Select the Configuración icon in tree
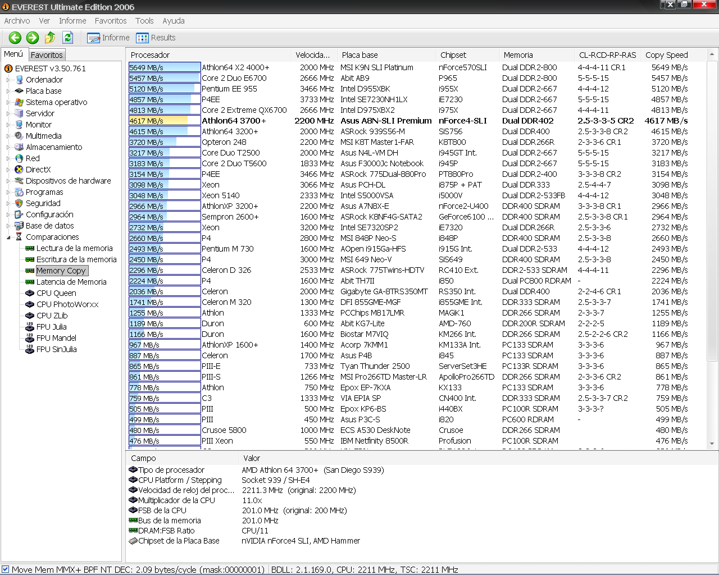Screen dimensions: 719x575 pos(19,215)
